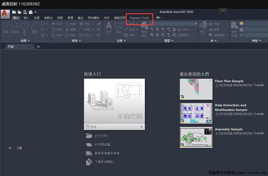
Task: Switch to the Parametric (参数化) tab
Action: tap(48, 18)
